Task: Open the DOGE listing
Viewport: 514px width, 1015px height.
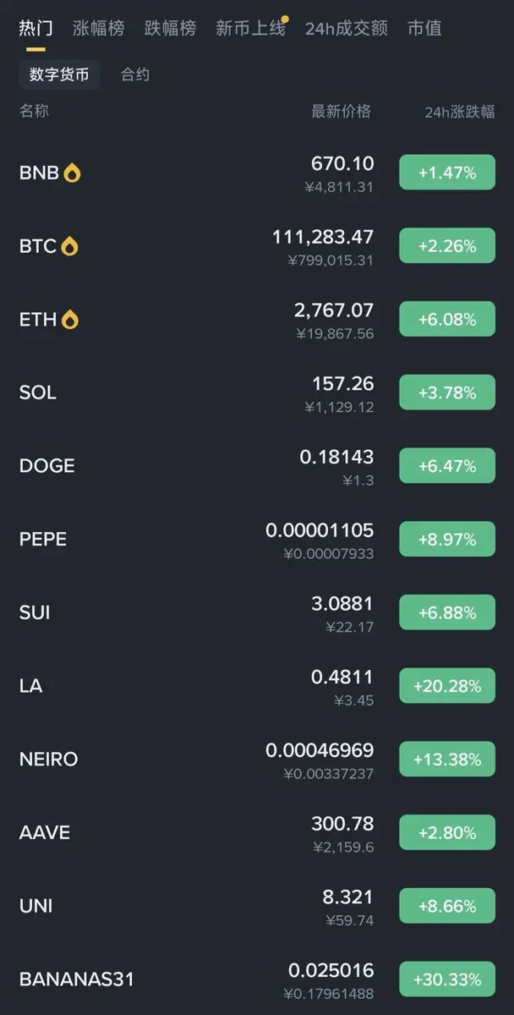Action: 257,466
